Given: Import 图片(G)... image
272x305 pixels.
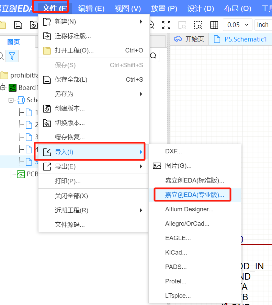Looking at the screenshot, I should pos(195,166).
